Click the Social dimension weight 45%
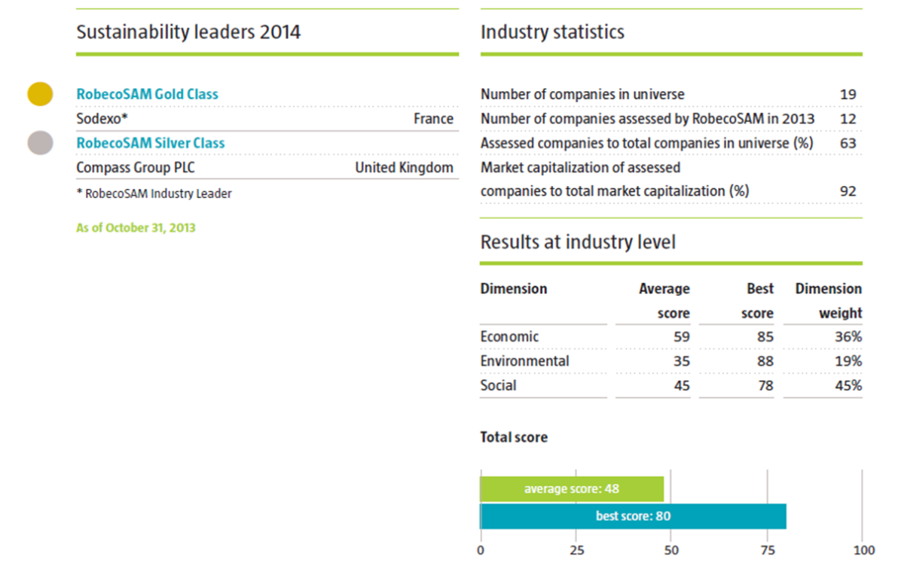 pyautogui.click(x=847, y=385)
